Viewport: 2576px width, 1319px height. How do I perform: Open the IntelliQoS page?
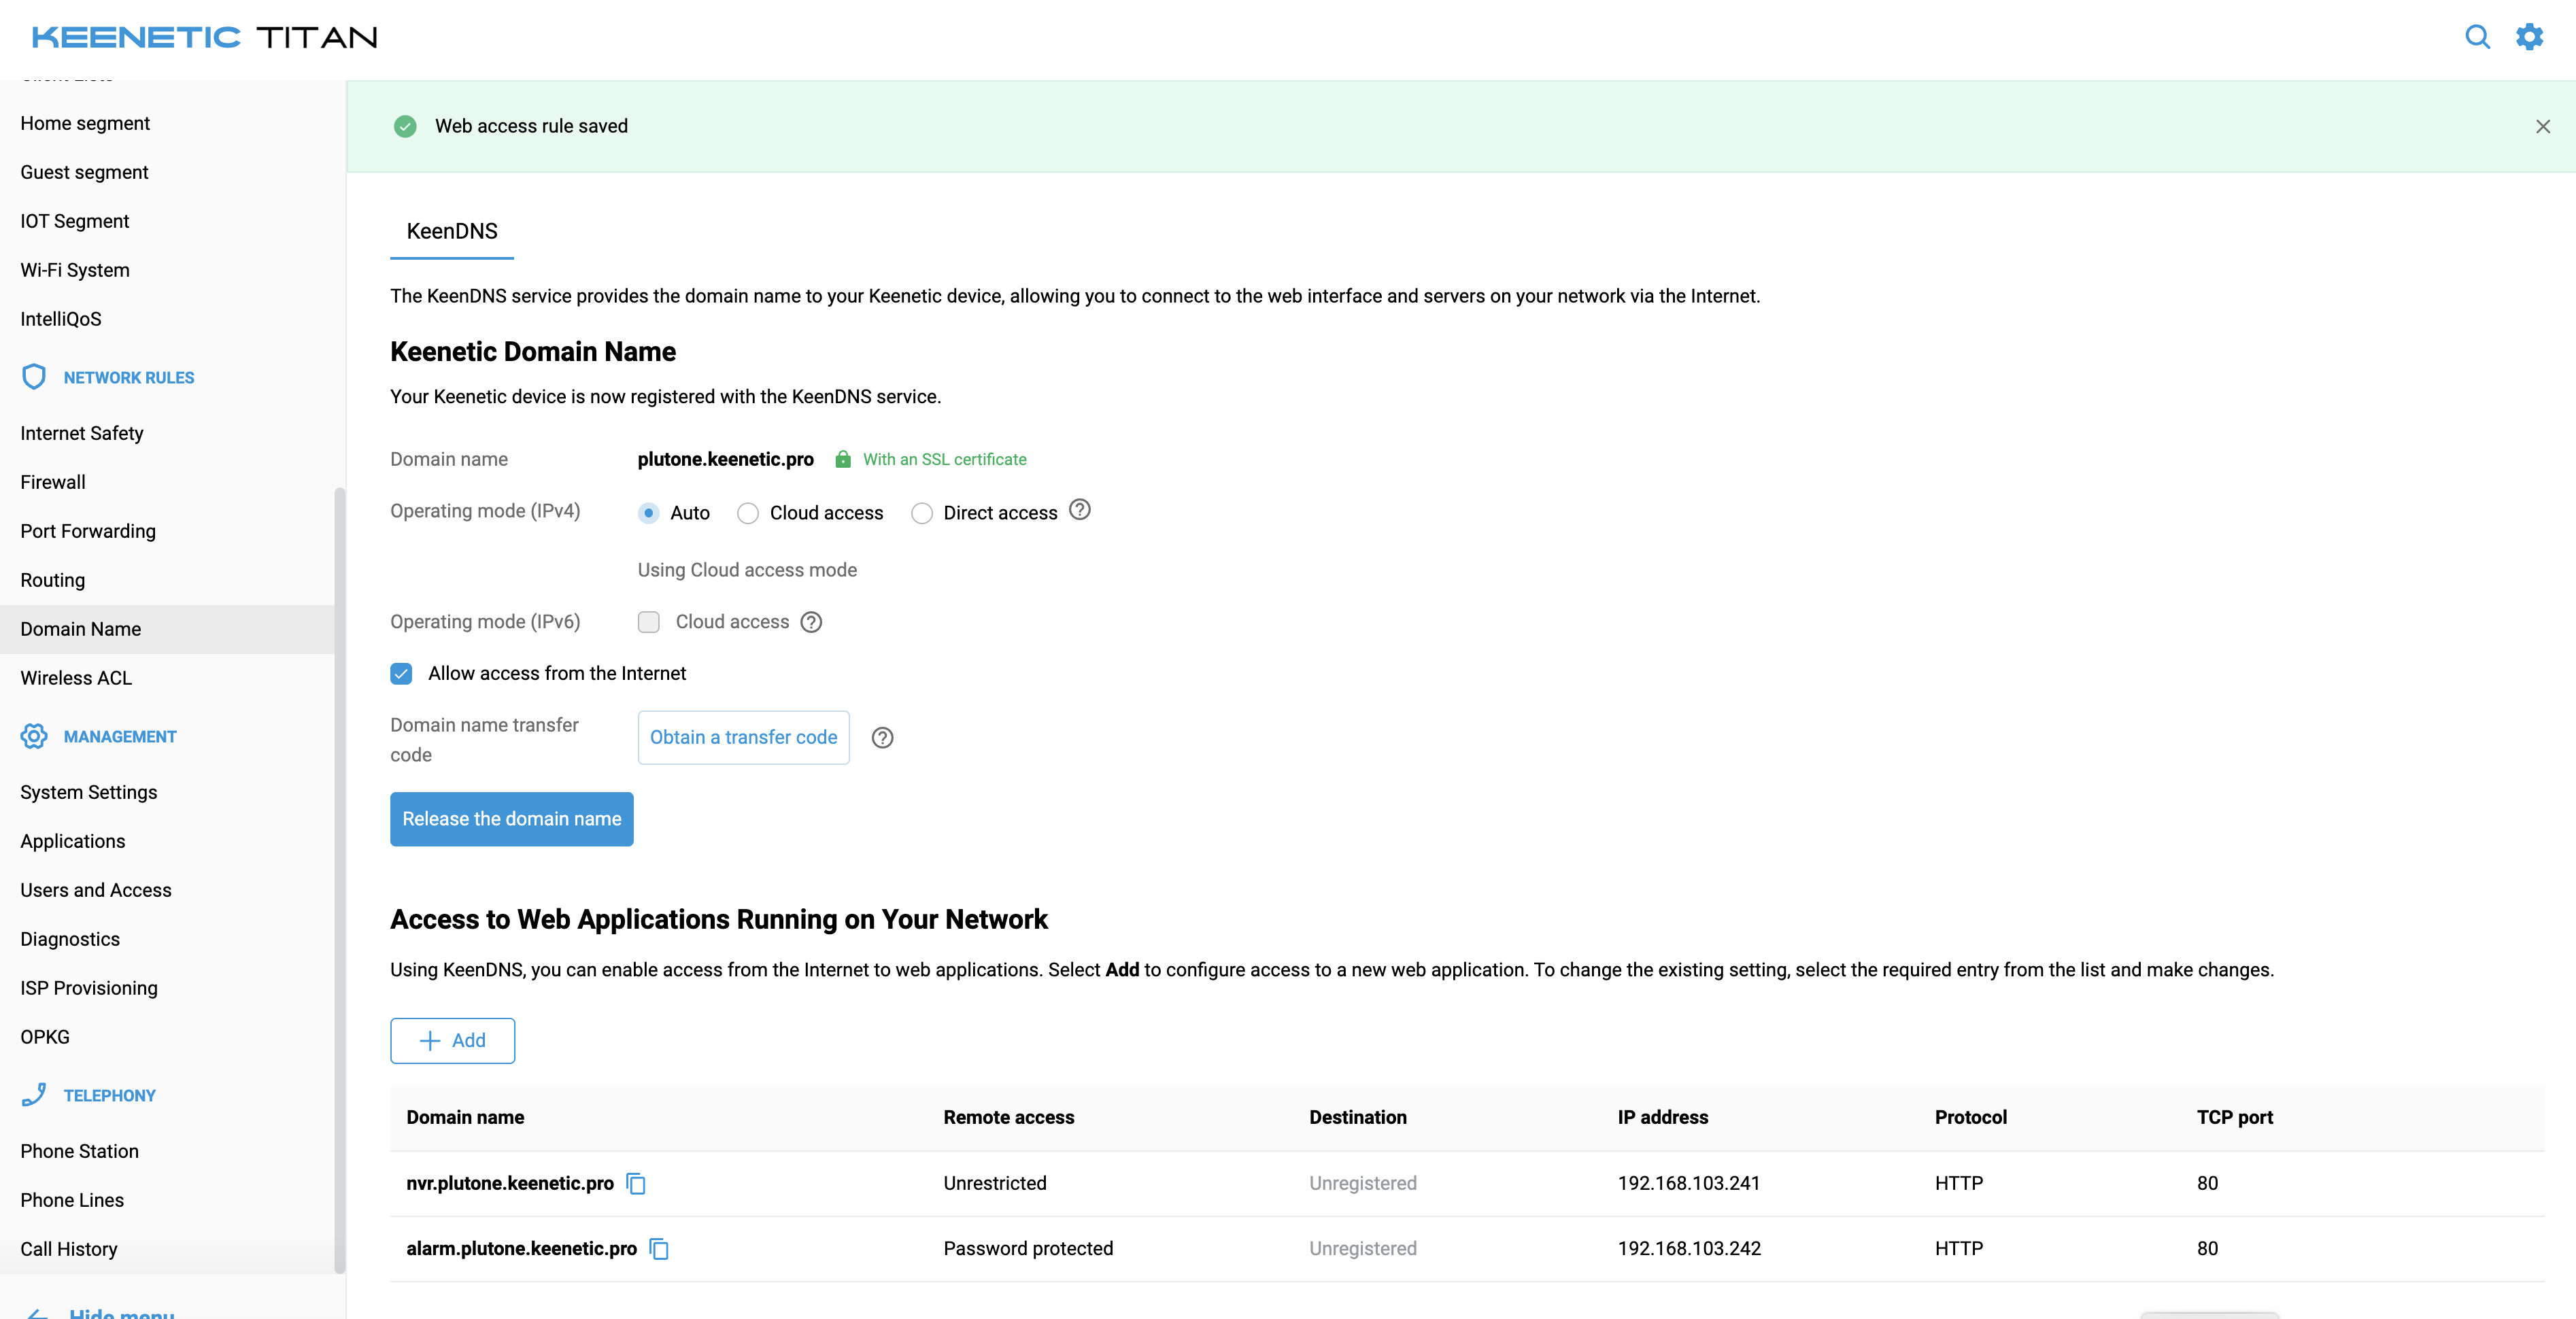click(x=61, y=319)
